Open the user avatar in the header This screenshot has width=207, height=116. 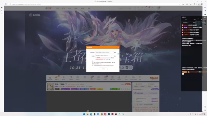(158, 8)
